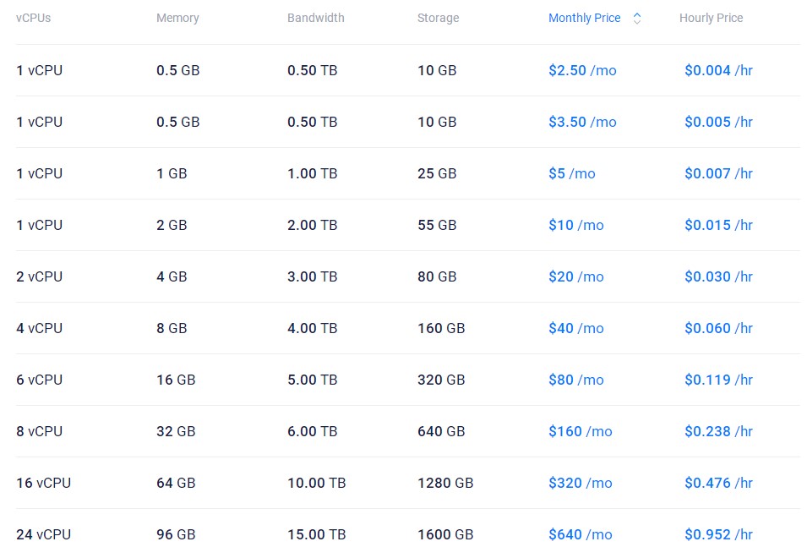807x547 pixels.
Task: Select the 24 vCPU row label
Action: [43, 534]
